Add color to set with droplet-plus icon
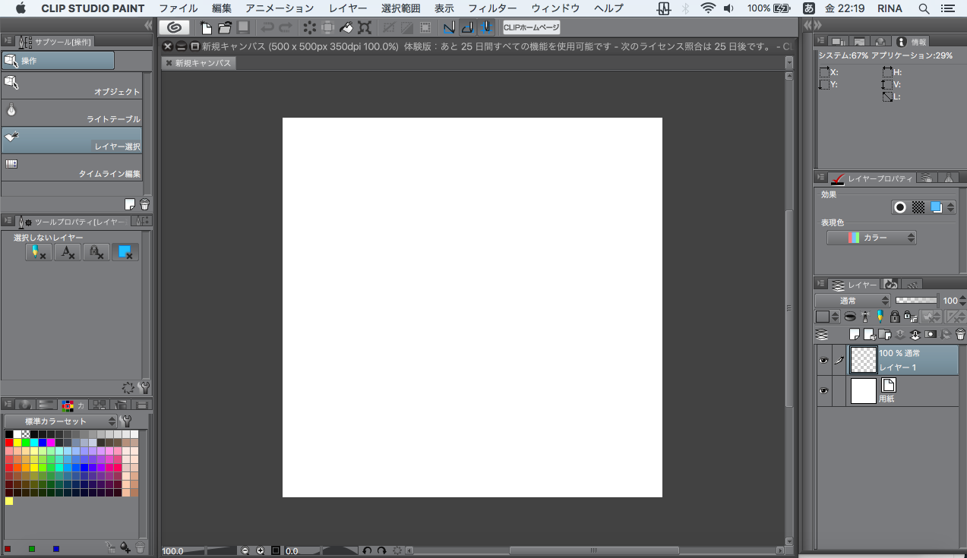Screen dimensions: 967x558 click(125, 547)
